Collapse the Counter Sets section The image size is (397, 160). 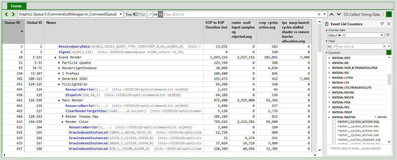point(326,30)
